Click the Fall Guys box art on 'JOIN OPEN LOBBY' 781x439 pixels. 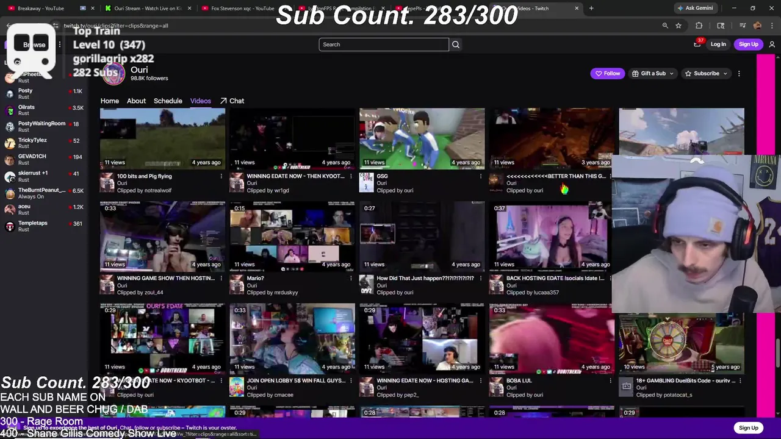click(x=237, y=387)
